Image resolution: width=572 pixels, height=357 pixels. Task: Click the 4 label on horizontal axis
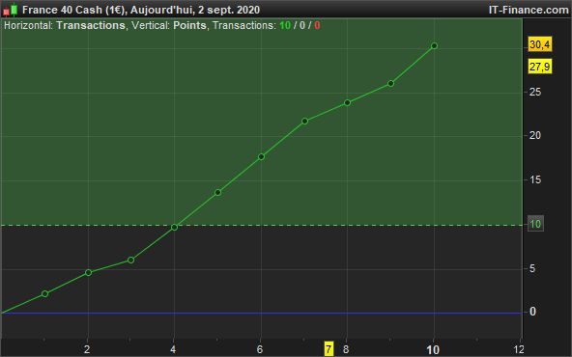173,349
